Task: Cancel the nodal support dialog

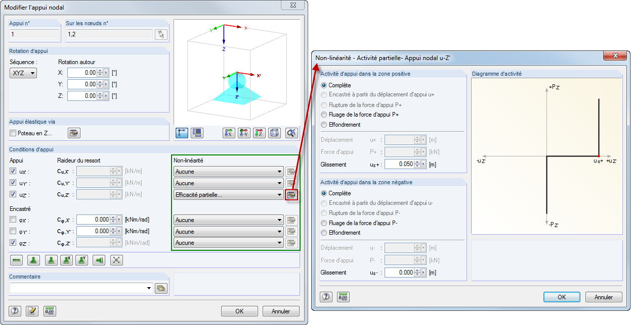Action: (281, 311)
